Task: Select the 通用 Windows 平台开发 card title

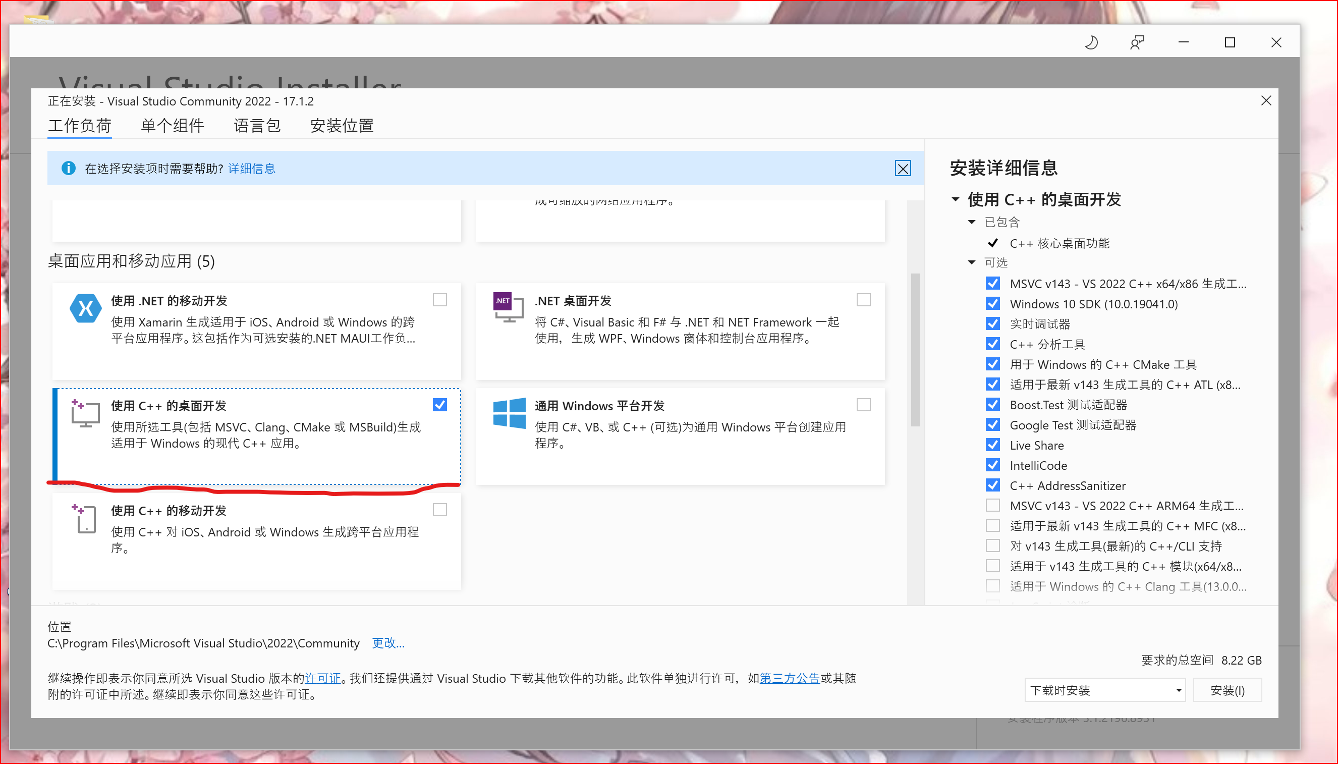Action: point(599,406)
